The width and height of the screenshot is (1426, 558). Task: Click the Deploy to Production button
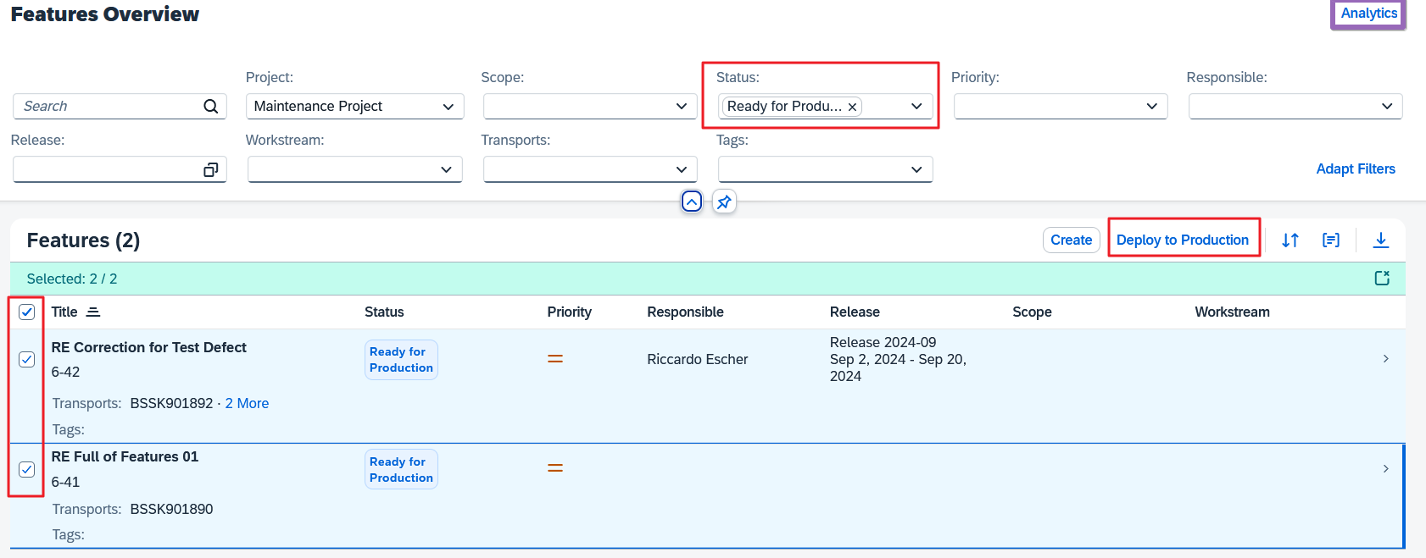pos(1182,240)
